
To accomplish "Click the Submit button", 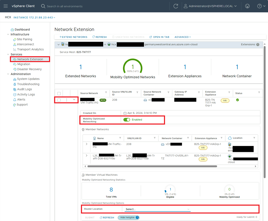I will point(90,218).
